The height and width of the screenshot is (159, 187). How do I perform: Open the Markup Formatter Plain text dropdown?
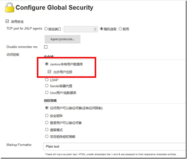(115, 146)
